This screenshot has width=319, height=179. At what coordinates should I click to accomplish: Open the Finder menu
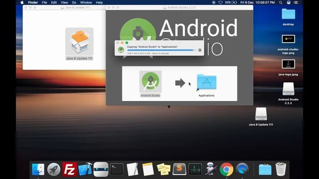(x=33, y=2)
